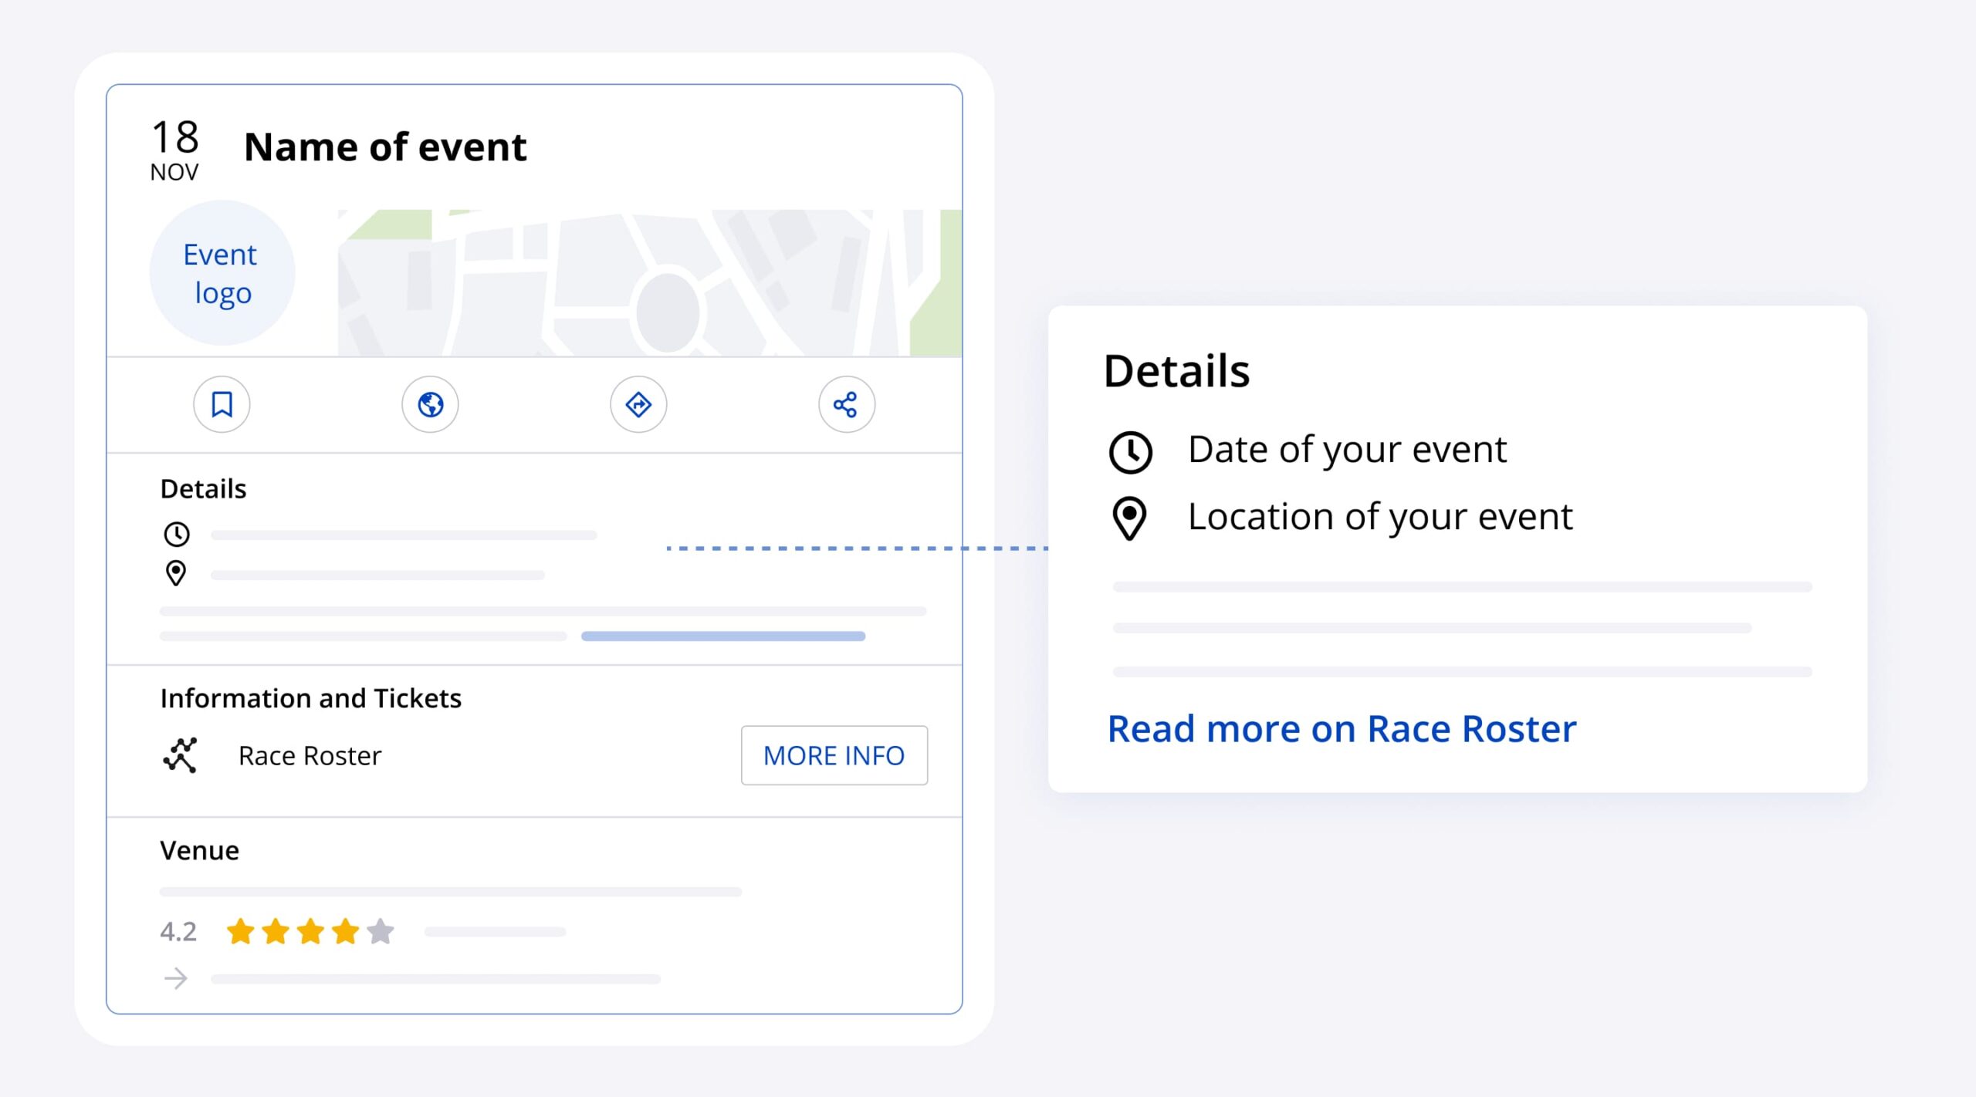Click the map preview image
This screenshot has width=1976, height=1097.
click(x=649, y=282)
